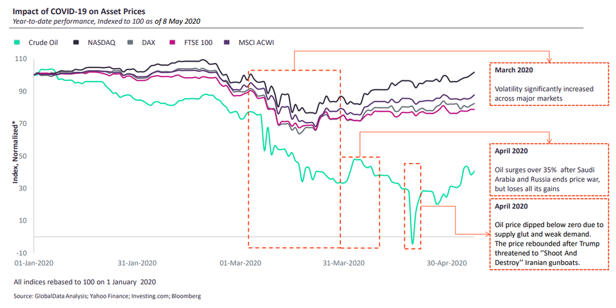
Task: Select the NASDAQ legend label
Action: coord(102,42)
